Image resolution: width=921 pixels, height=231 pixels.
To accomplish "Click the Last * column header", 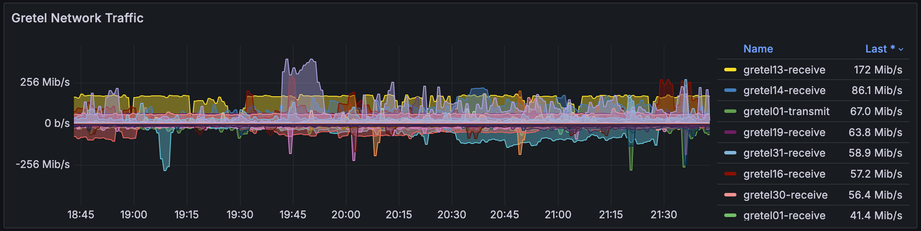I will [x=880, y=49].
